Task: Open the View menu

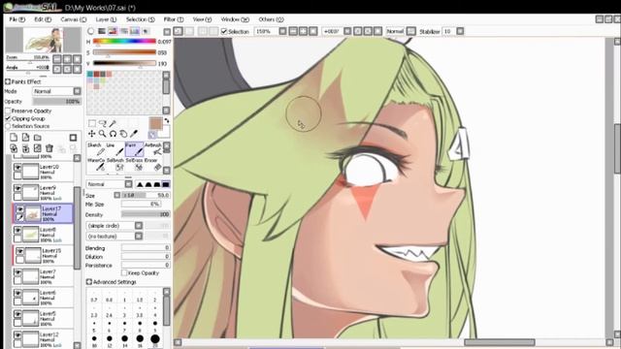Action: [x=202, y=19]
